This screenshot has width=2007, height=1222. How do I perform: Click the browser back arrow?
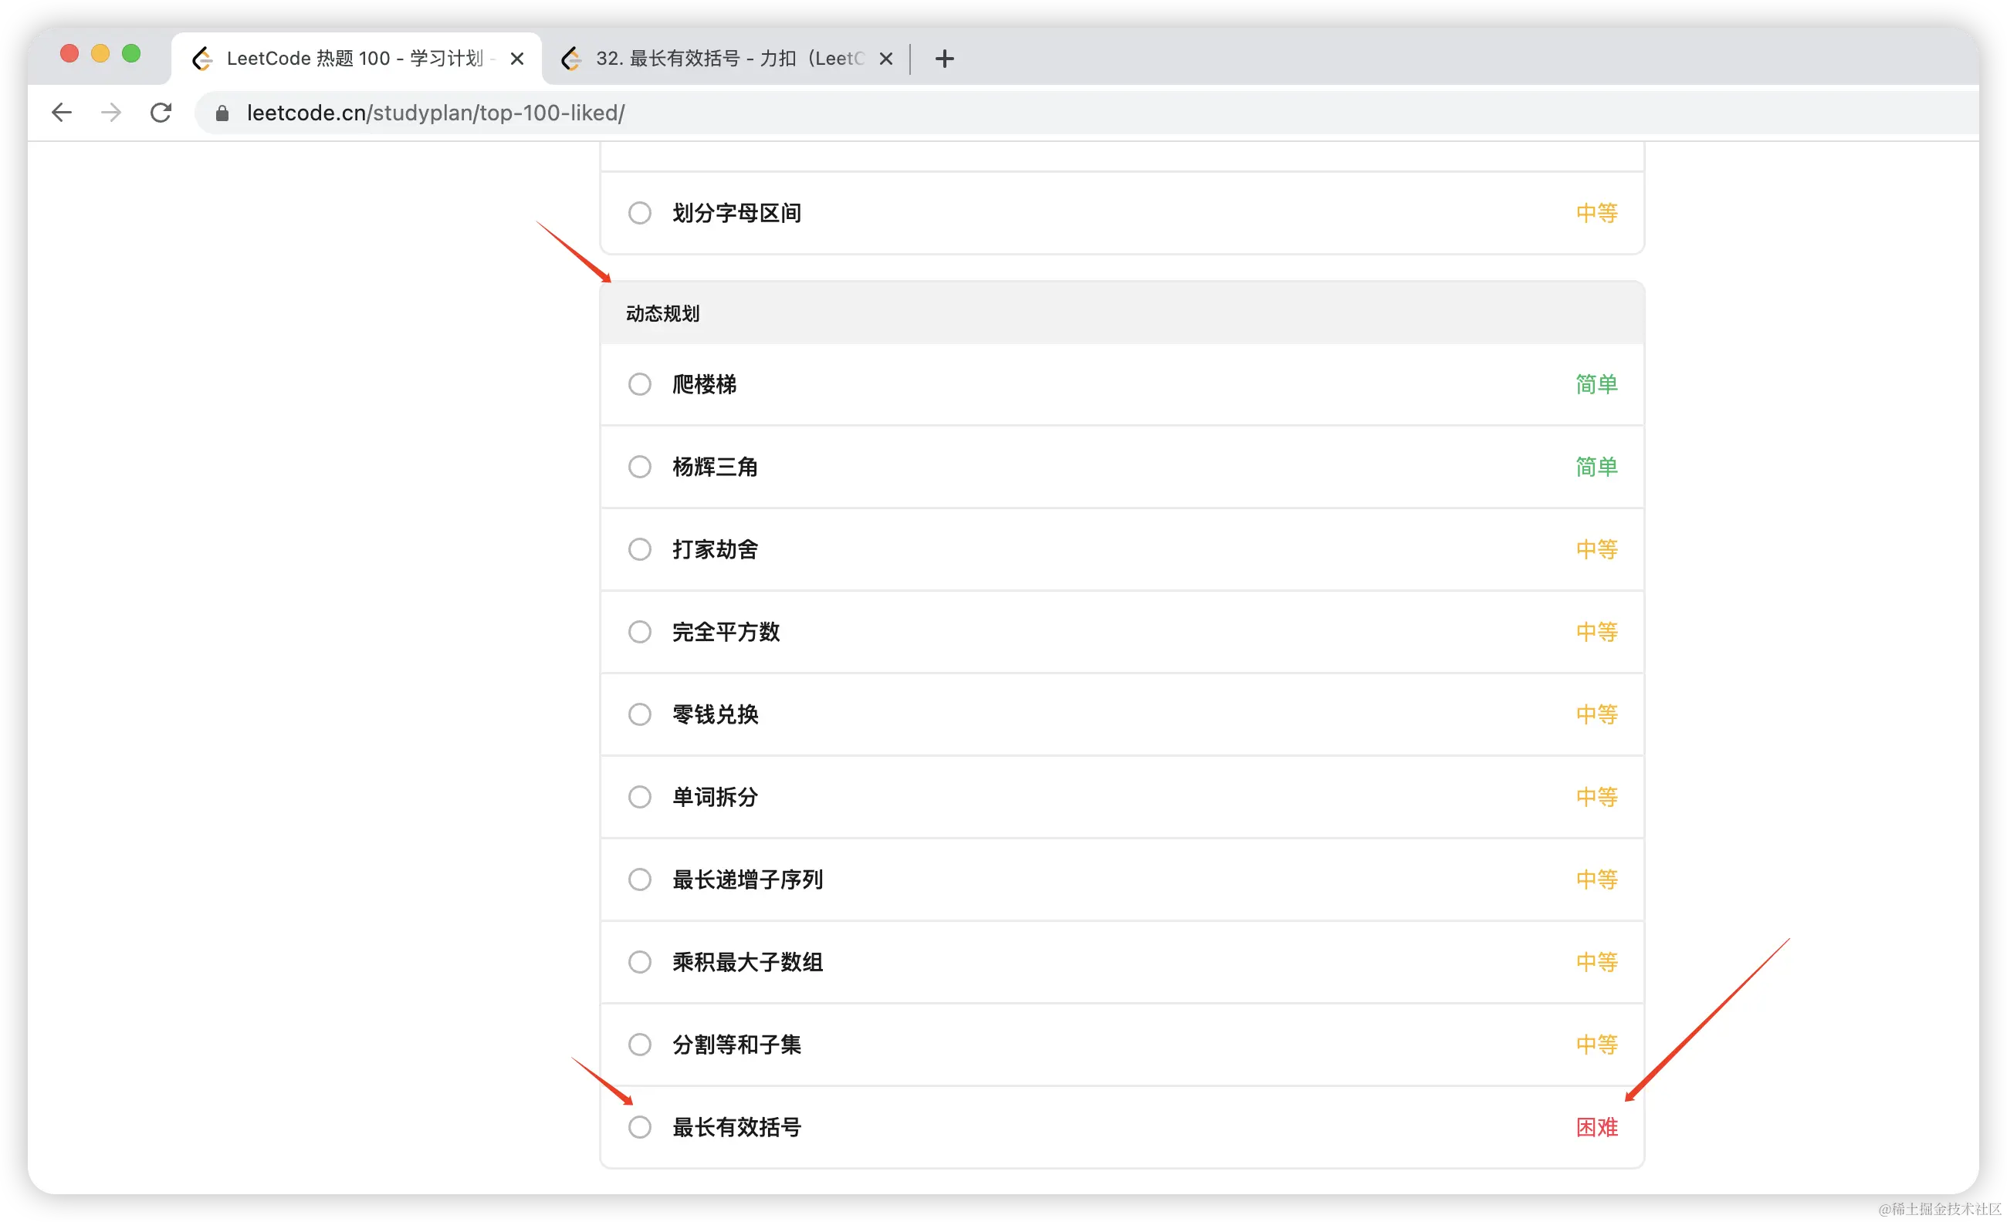coord(62,113)
